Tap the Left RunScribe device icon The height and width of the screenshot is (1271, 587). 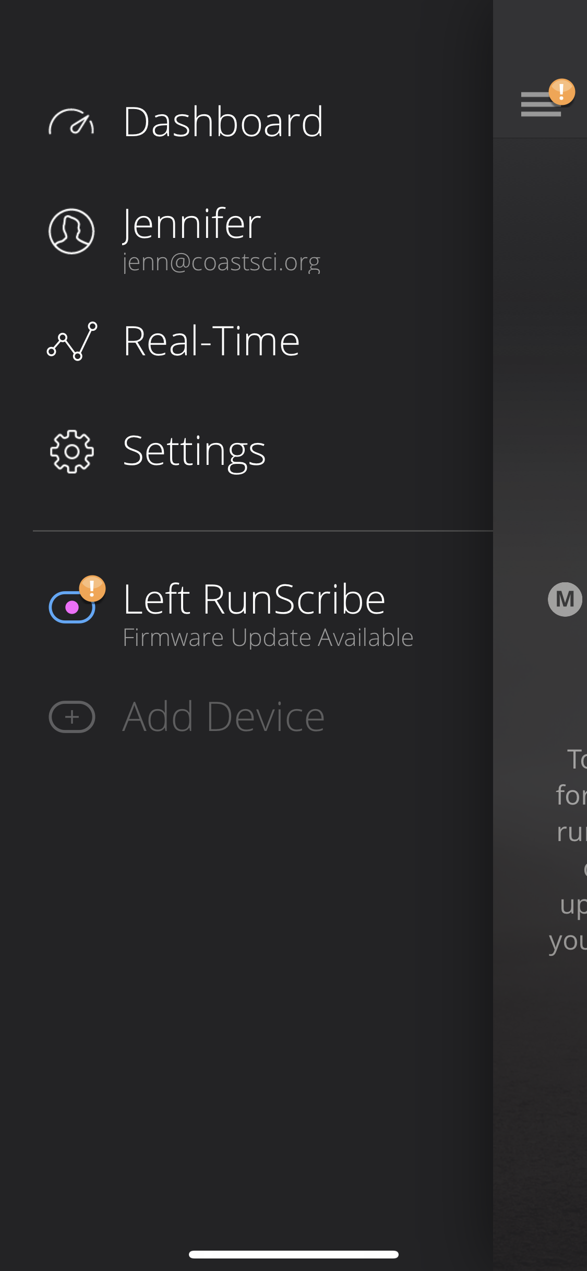point(72,607)
